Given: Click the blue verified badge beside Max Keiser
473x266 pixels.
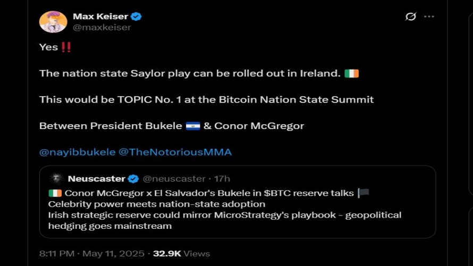Looking at the screenshot, I should click(x=137, y=16).
